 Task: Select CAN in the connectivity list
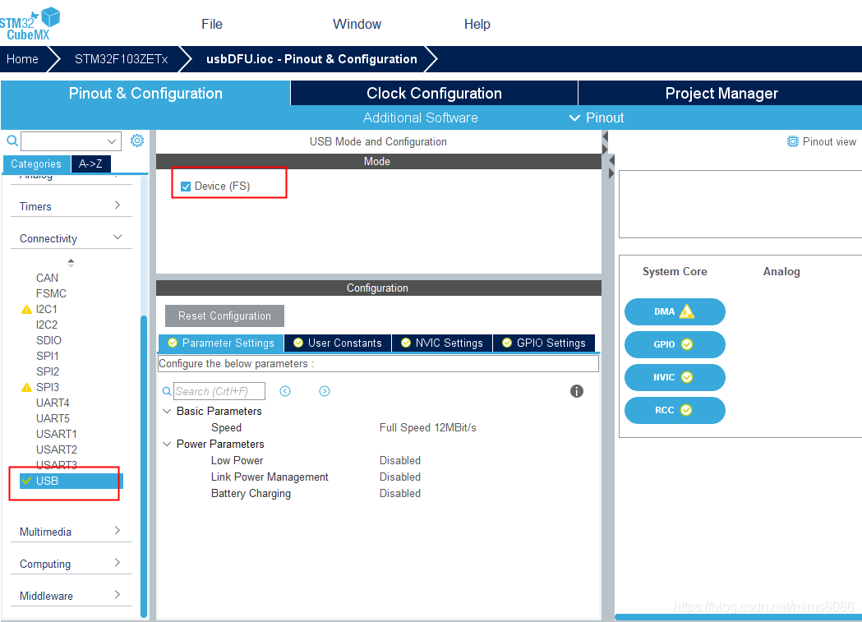[48, 278]
